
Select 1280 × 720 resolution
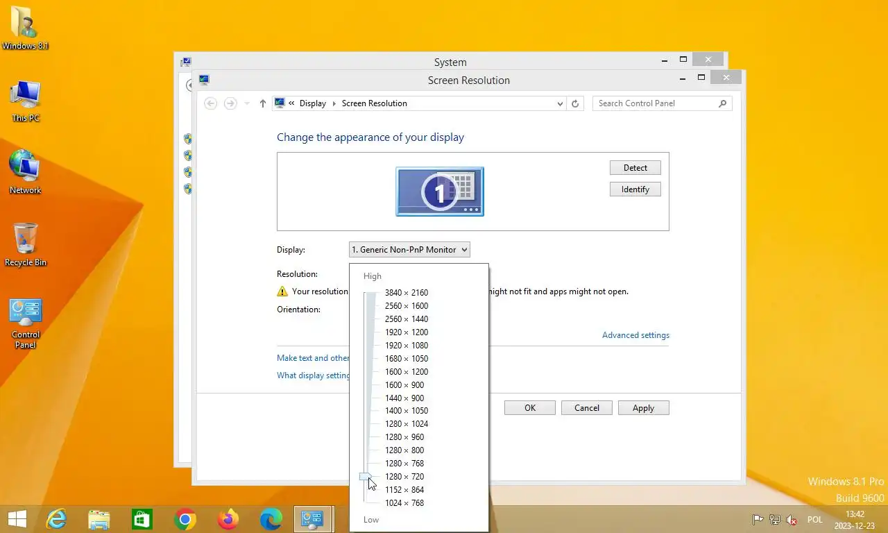[x=404, y=477]
